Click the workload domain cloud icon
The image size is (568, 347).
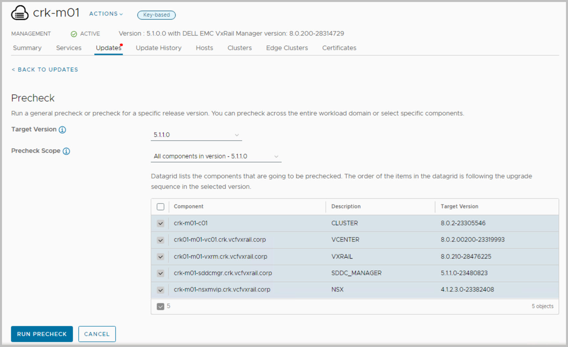20,13
